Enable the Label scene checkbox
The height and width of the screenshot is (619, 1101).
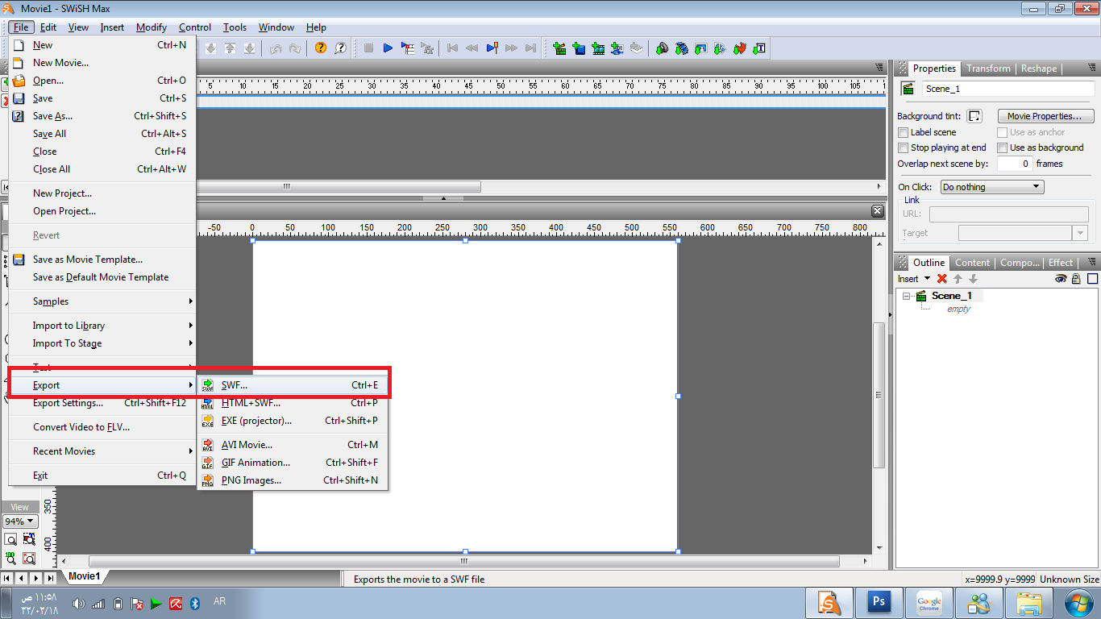tap(904, 132)
